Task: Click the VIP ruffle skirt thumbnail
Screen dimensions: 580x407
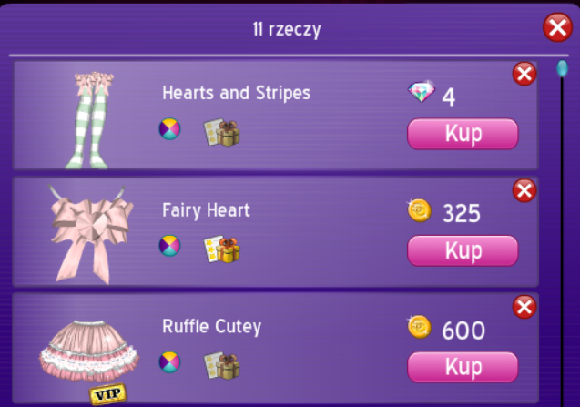Action: pyautogui.click(x=89, y=357)
